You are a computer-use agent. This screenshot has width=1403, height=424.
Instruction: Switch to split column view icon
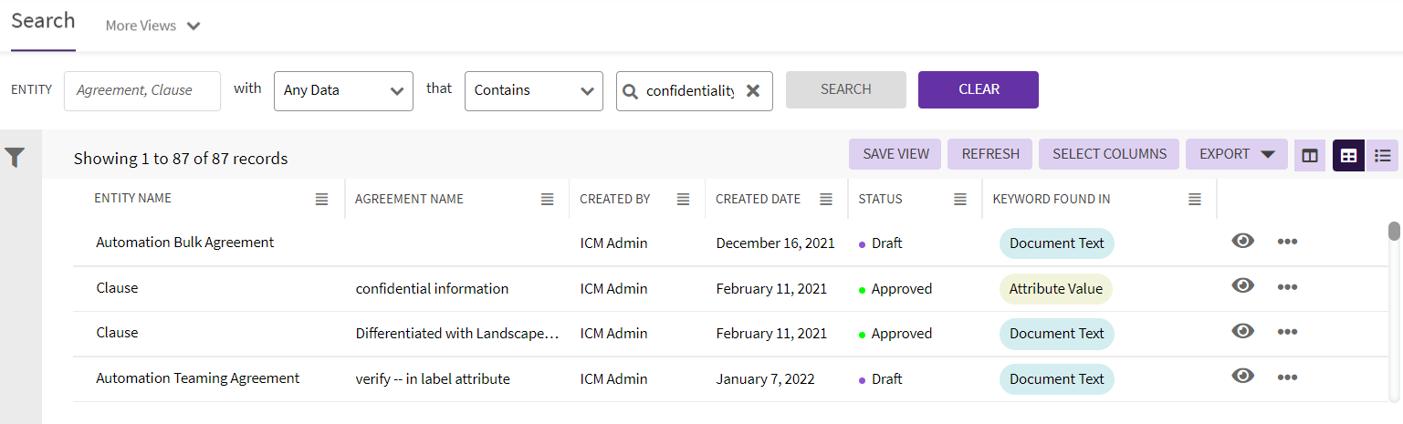[x=1310, y=155]
